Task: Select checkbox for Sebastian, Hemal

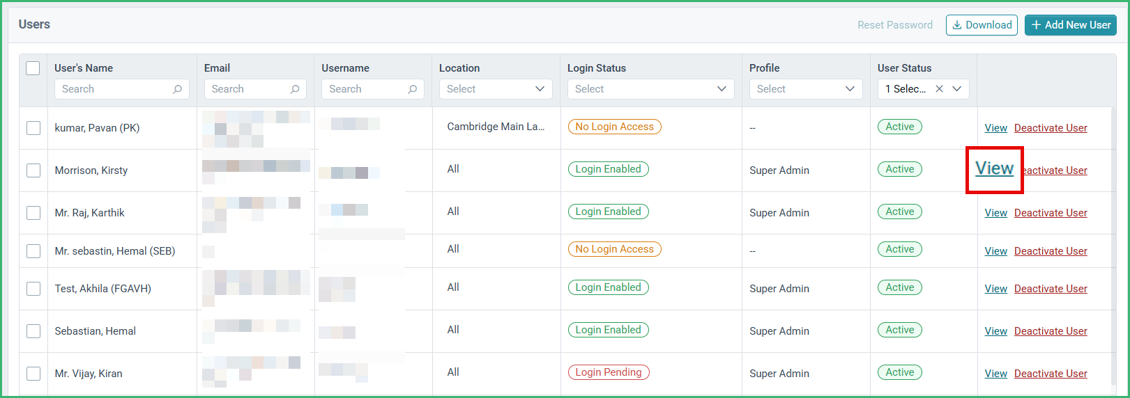Action: pos(33,331)
